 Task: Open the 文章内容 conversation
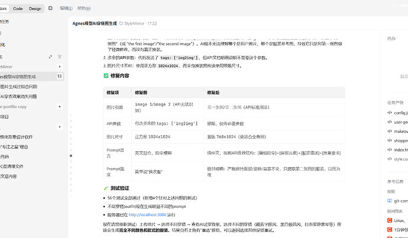(x=8, y=176)
